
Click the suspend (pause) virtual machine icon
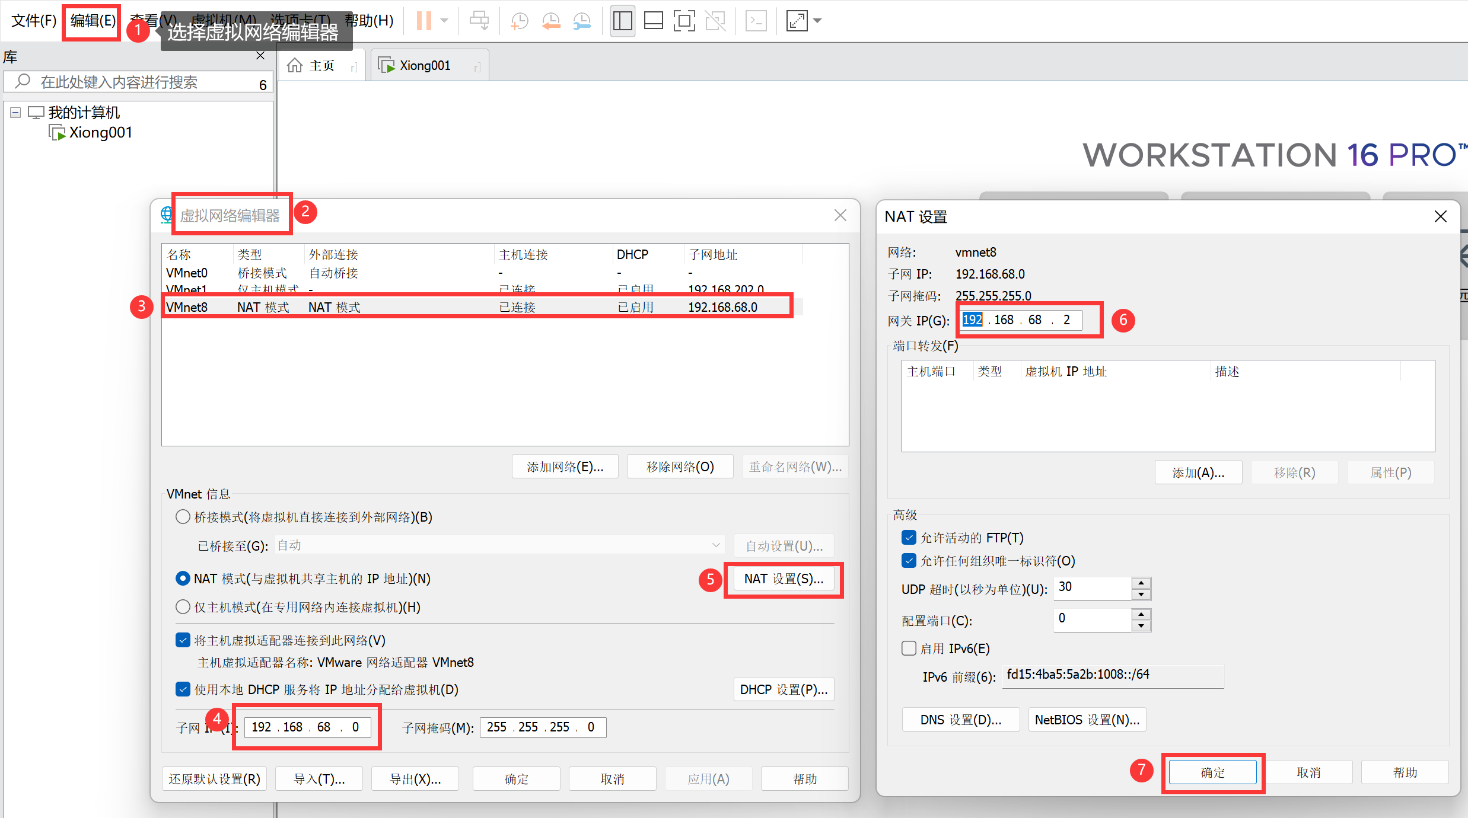423,21
